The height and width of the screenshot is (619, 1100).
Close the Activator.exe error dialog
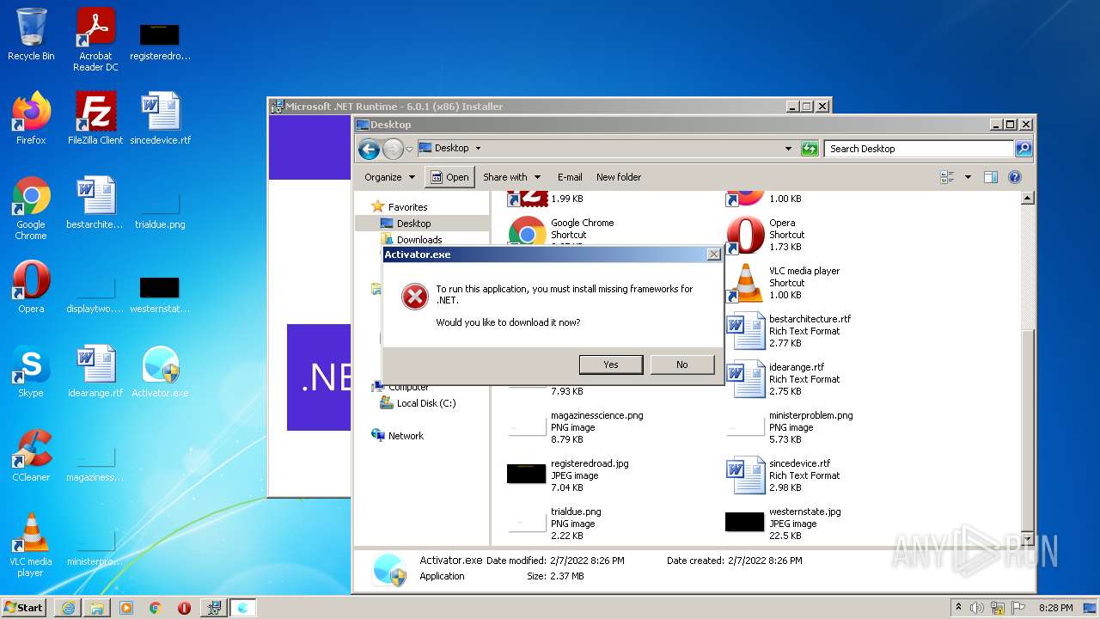(713, 254)
